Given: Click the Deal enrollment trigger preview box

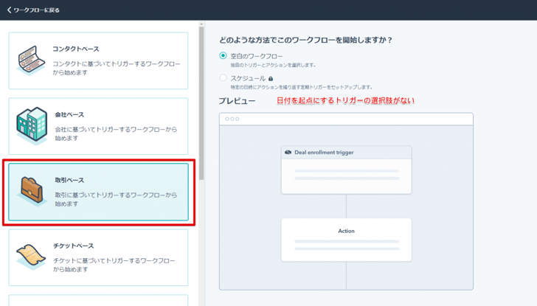Looking at the screenshot, I should (x=346, y=170).
